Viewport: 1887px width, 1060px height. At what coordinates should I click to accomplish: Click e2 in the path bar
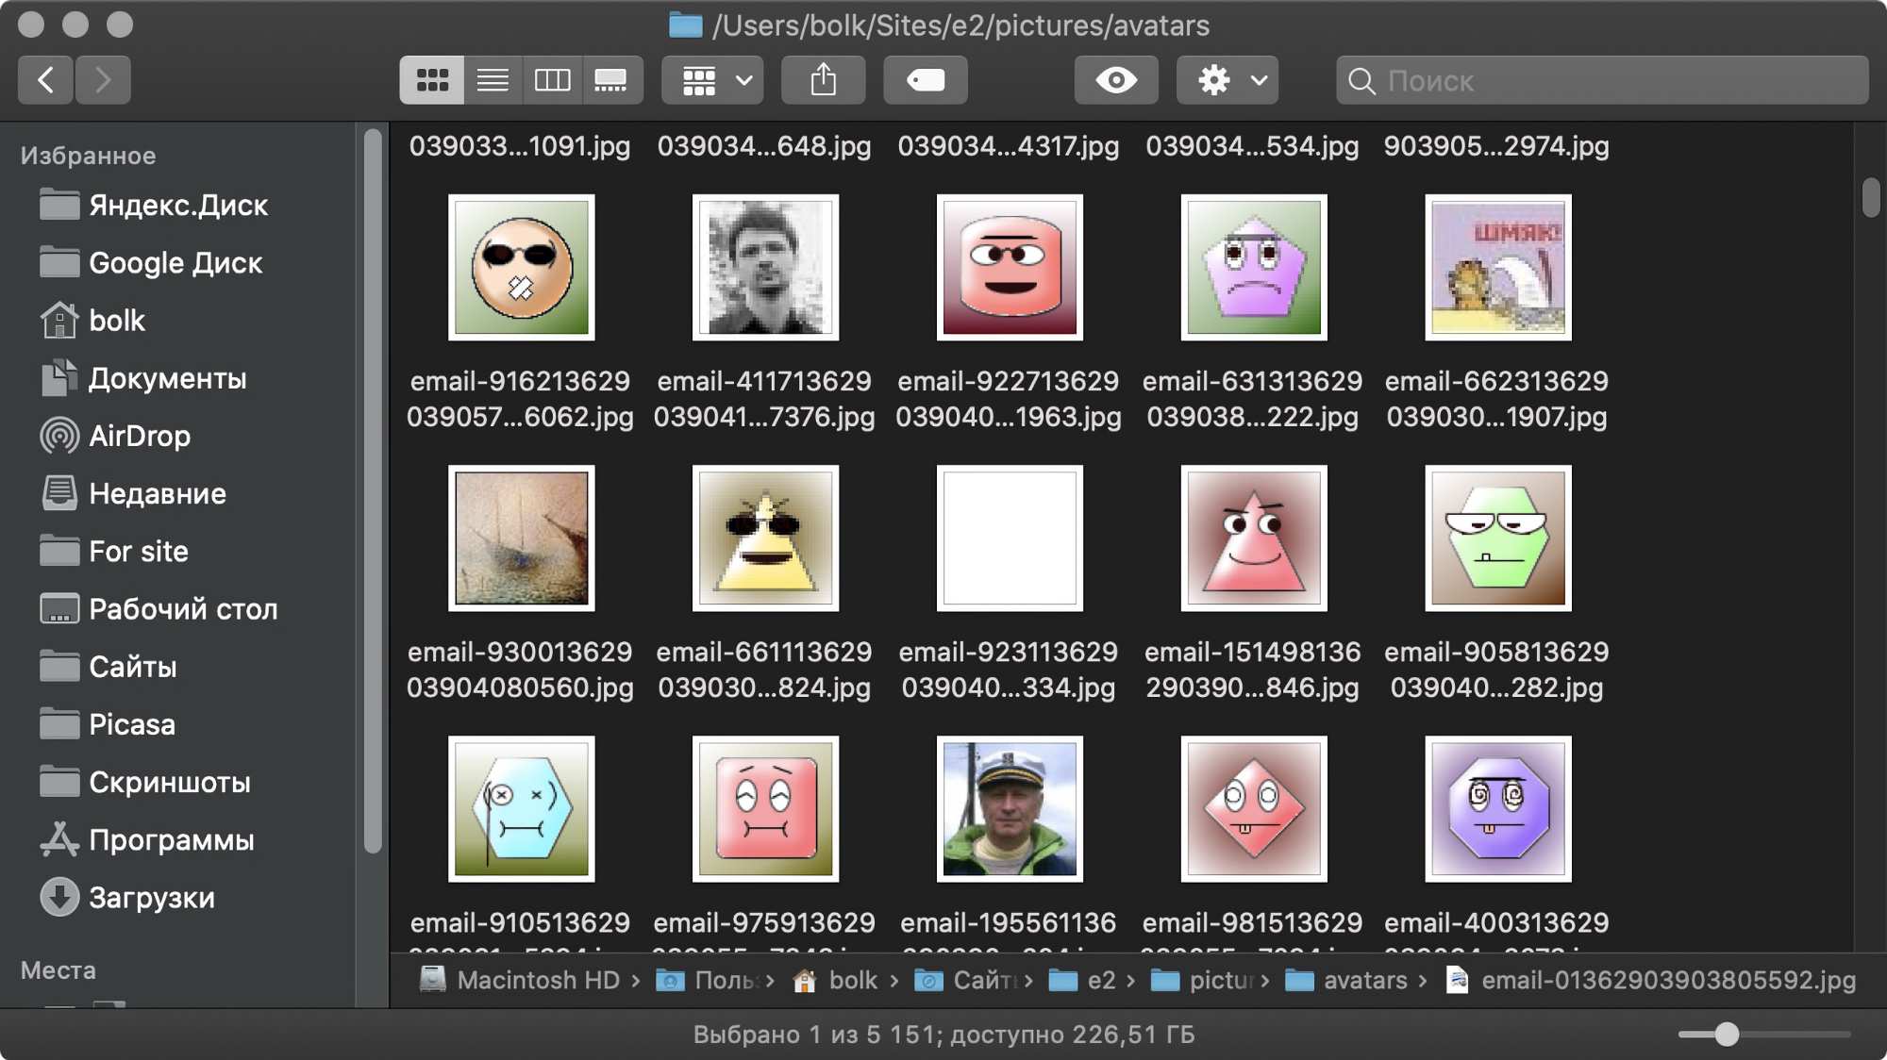[1082, 980]
